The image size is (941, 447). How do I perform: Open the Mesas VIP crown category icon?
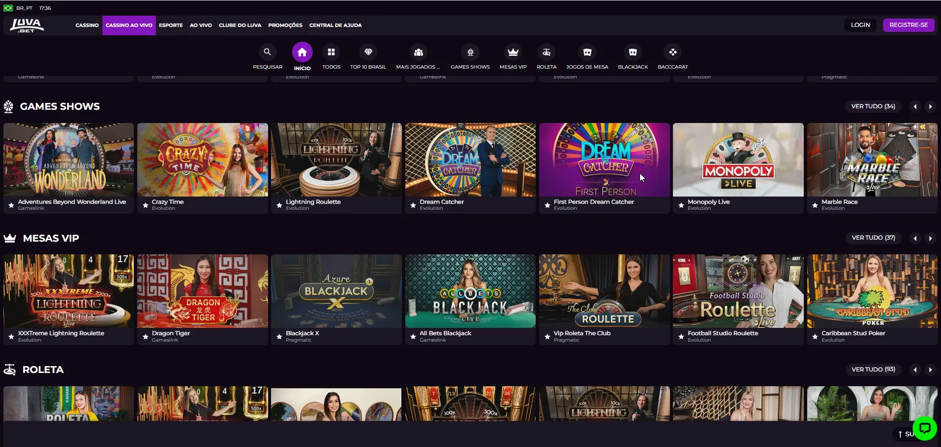click(513, 52)
